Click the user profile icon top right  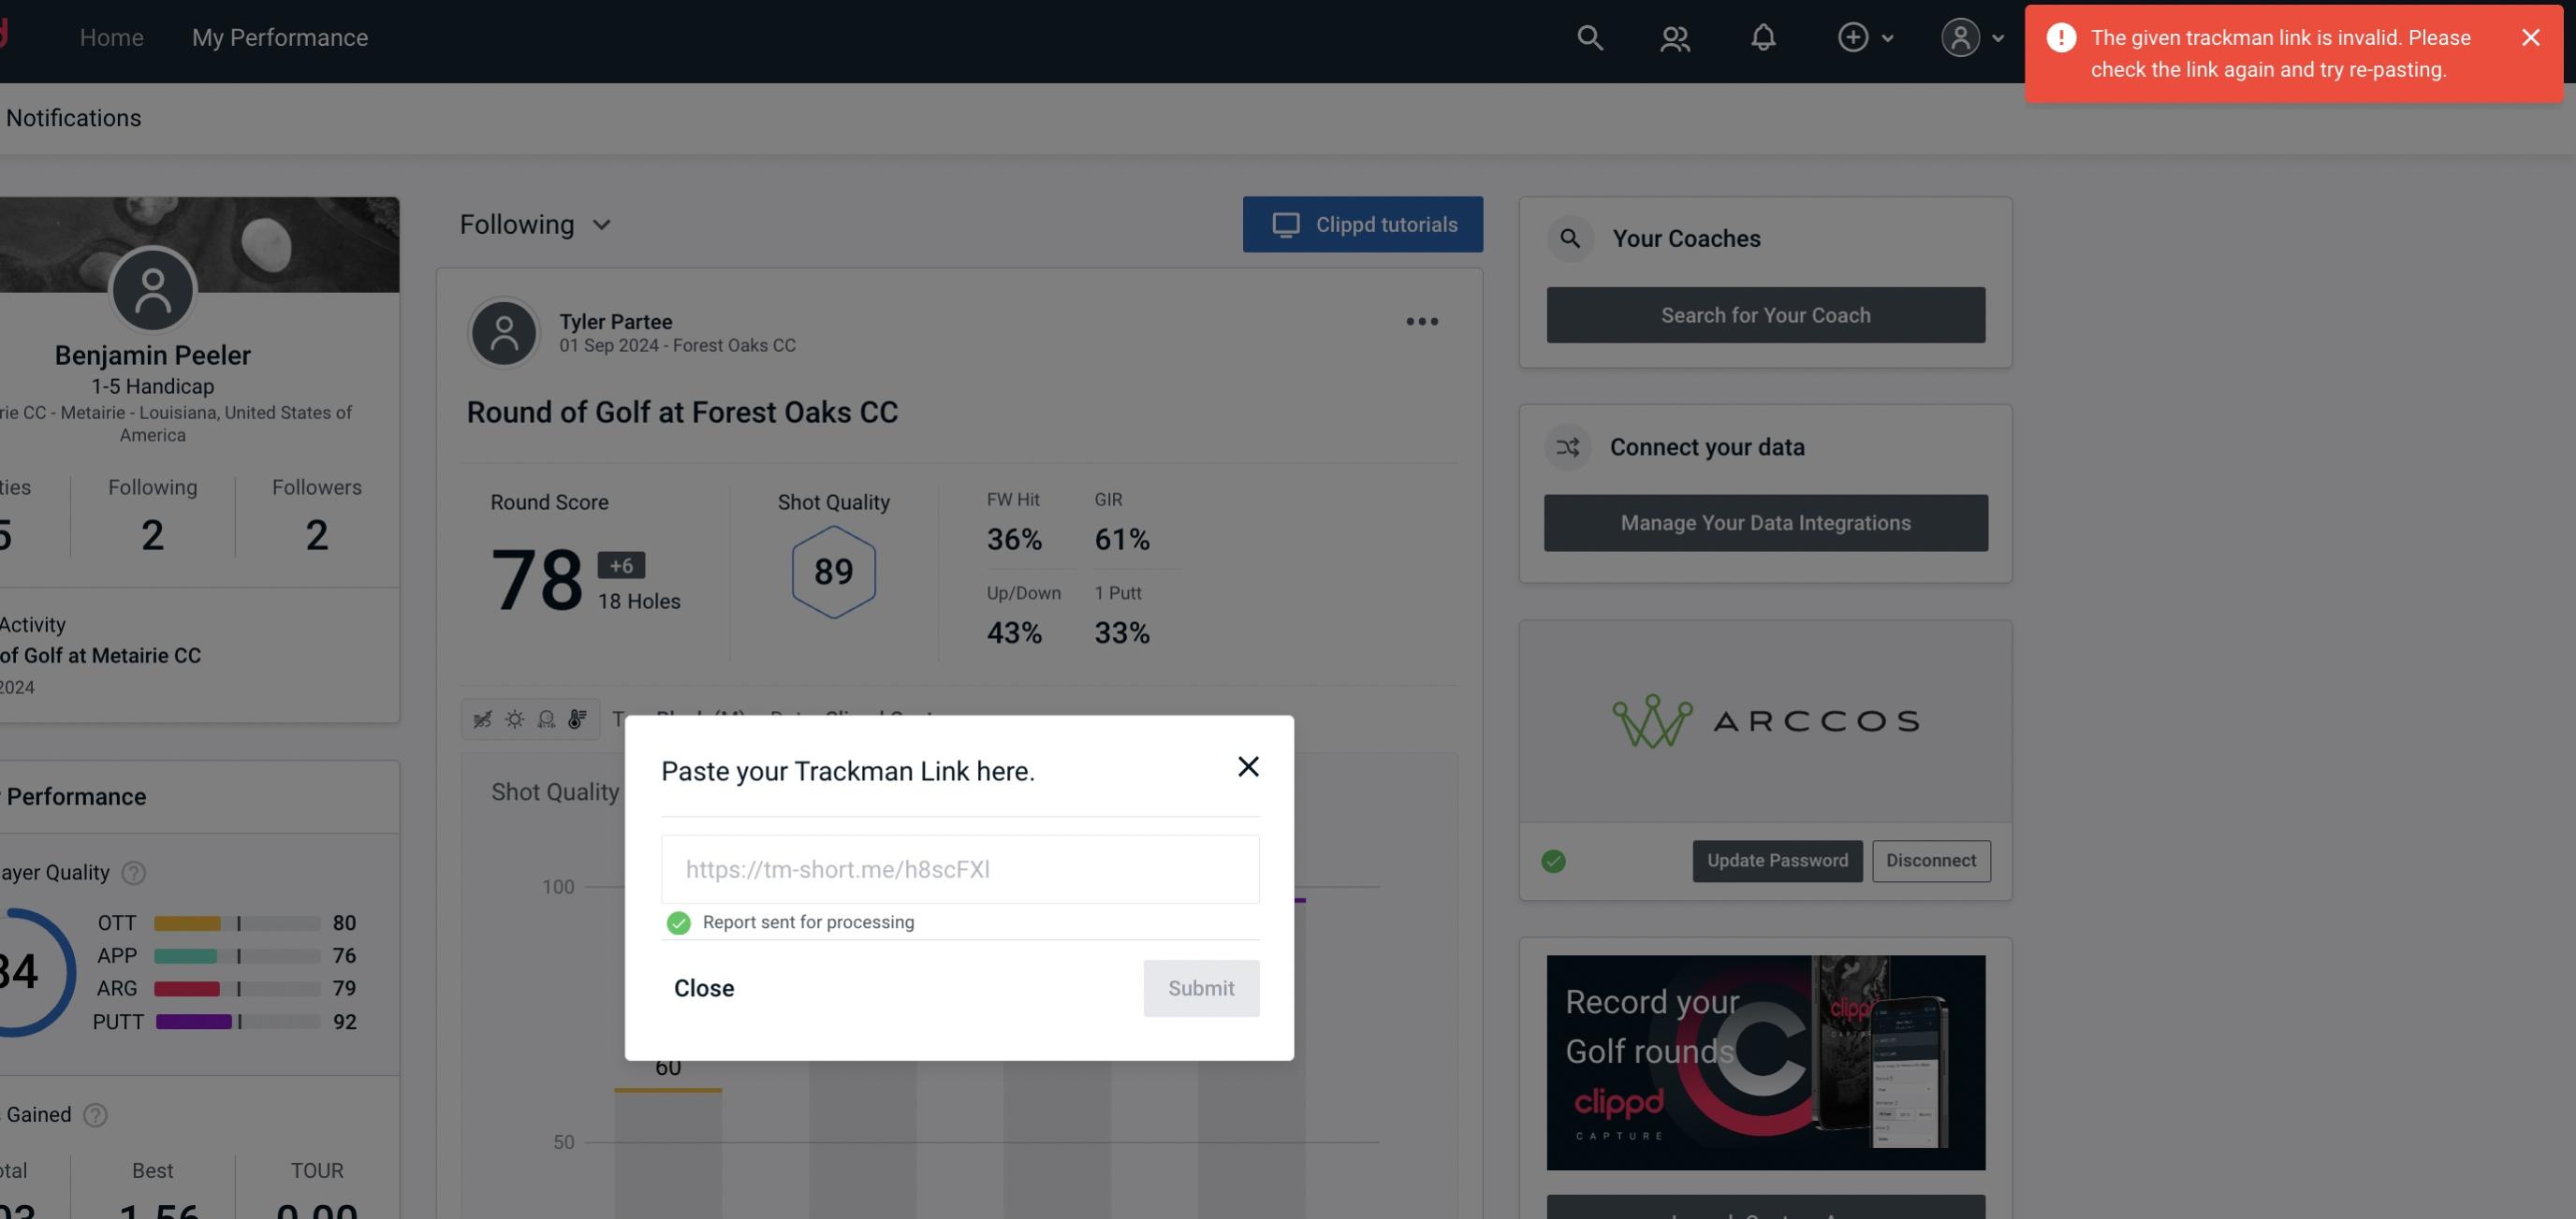coord(1960,35)
